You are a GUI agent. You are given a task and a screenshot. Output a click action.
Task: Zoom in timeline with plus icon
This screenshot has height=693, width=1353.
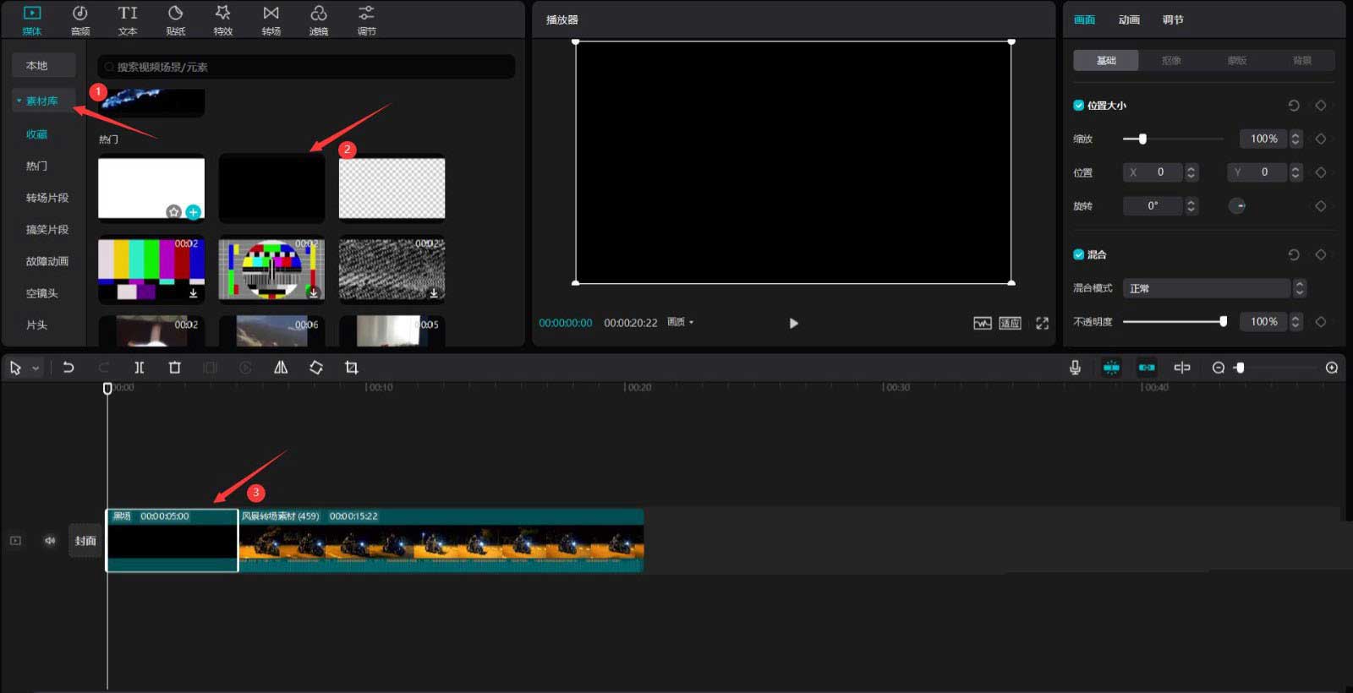pyautogui.click(x=1332, y=368)
